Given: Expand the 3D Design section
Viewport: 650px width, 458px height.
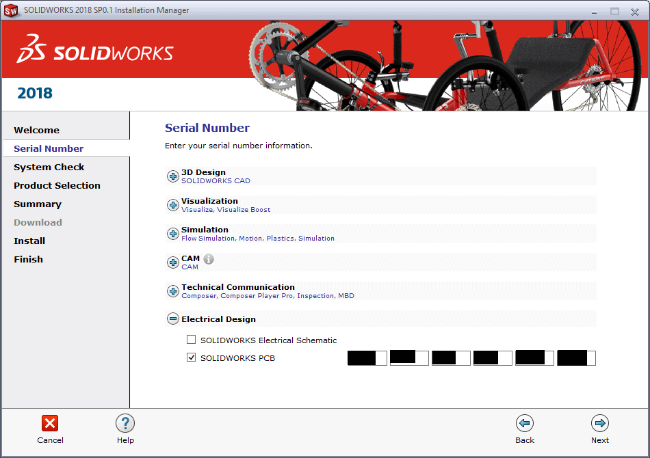Looking at the screenshot, I should pyautogui.click(x=173, y=176).
